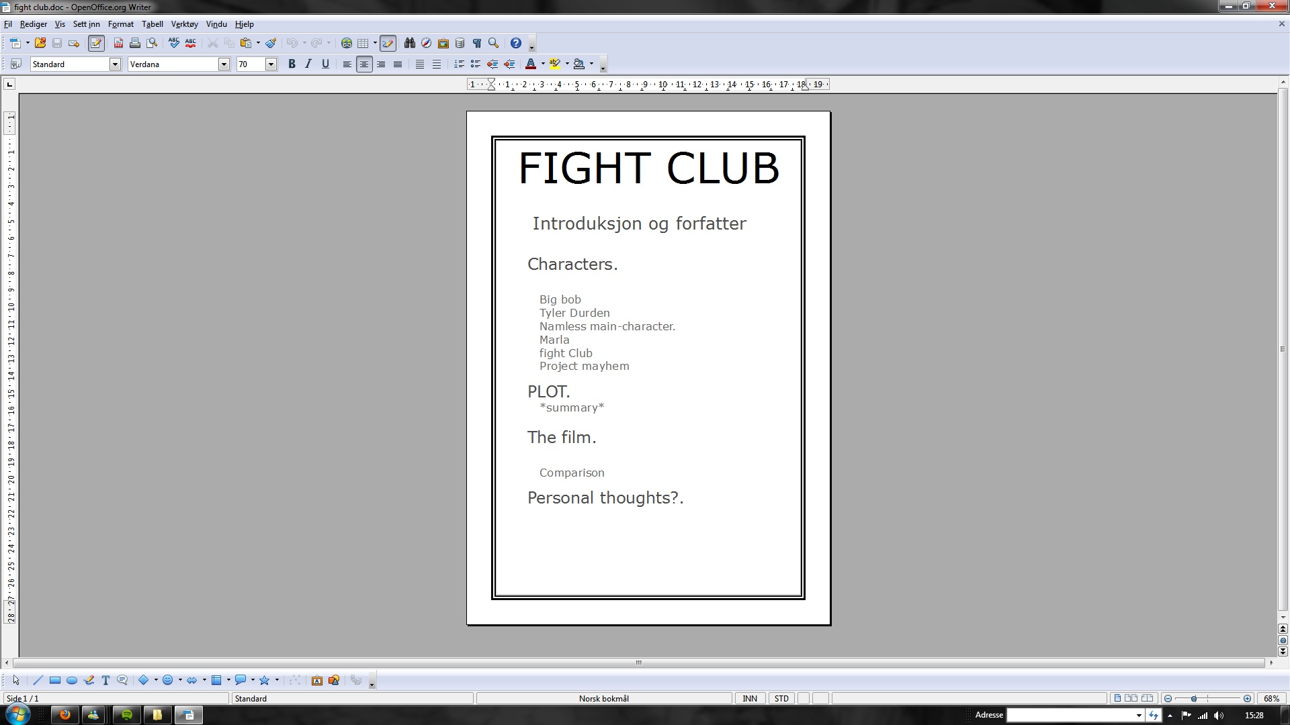Expand the paragraph style dropdown
Viewport: 1290px width, 725px height.
[x=115, y=64]
